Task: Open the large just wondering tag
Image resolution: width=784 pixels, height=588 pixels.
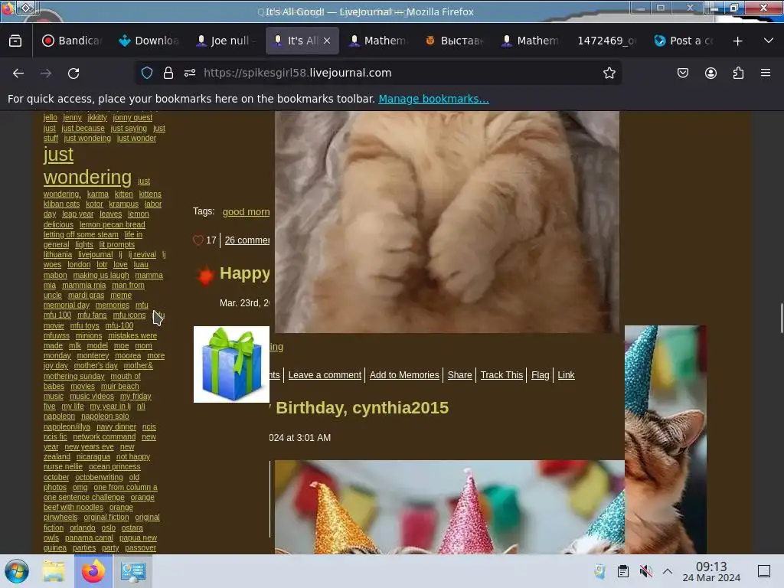Action: pos(87,166)
